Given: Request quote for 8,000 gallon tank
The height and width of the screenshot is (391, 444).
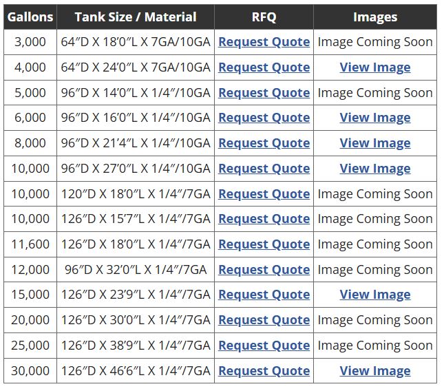Looking at the screenshot, I should click(x=264, y=143).
